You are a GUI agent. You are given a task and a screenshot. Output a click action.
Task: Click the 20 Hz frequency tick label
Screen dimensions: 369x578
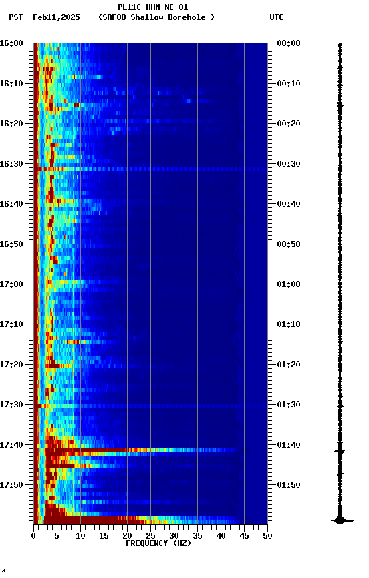point(127,536)
